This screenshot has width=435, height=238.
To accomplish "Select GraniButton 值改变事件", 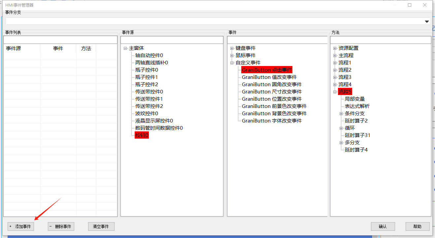I will coord(269,77).
